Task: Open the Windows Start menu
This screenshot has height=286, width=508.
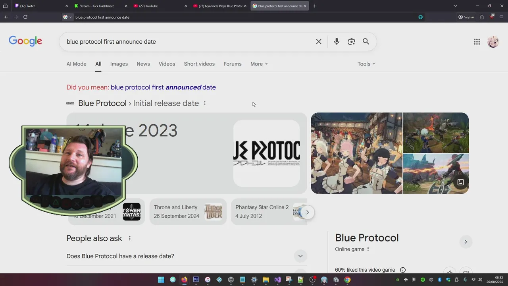Action: 161,280
